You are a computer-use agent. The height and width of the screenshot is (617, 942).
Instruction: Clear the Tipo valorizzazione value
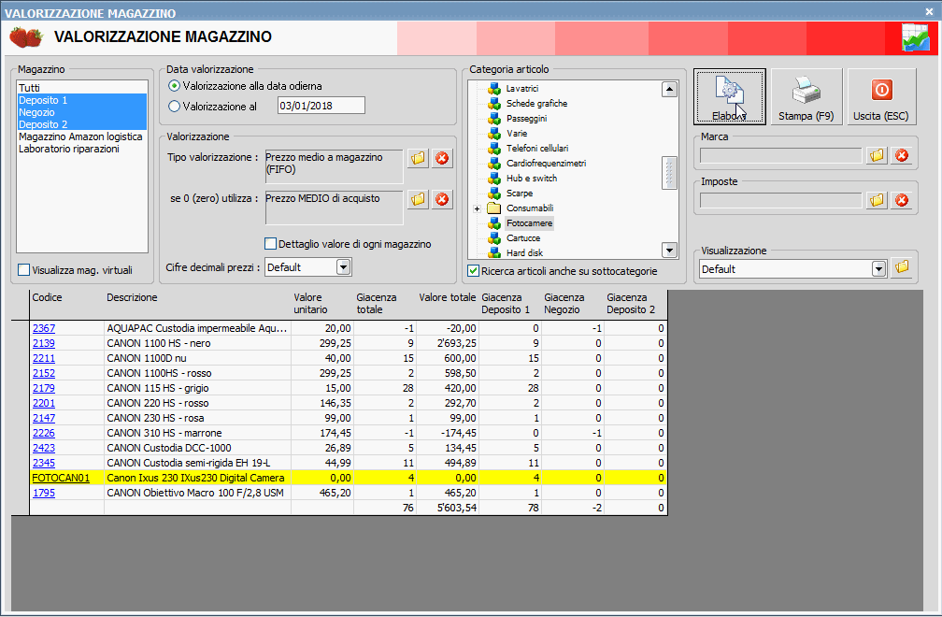(x=442, y=158)
